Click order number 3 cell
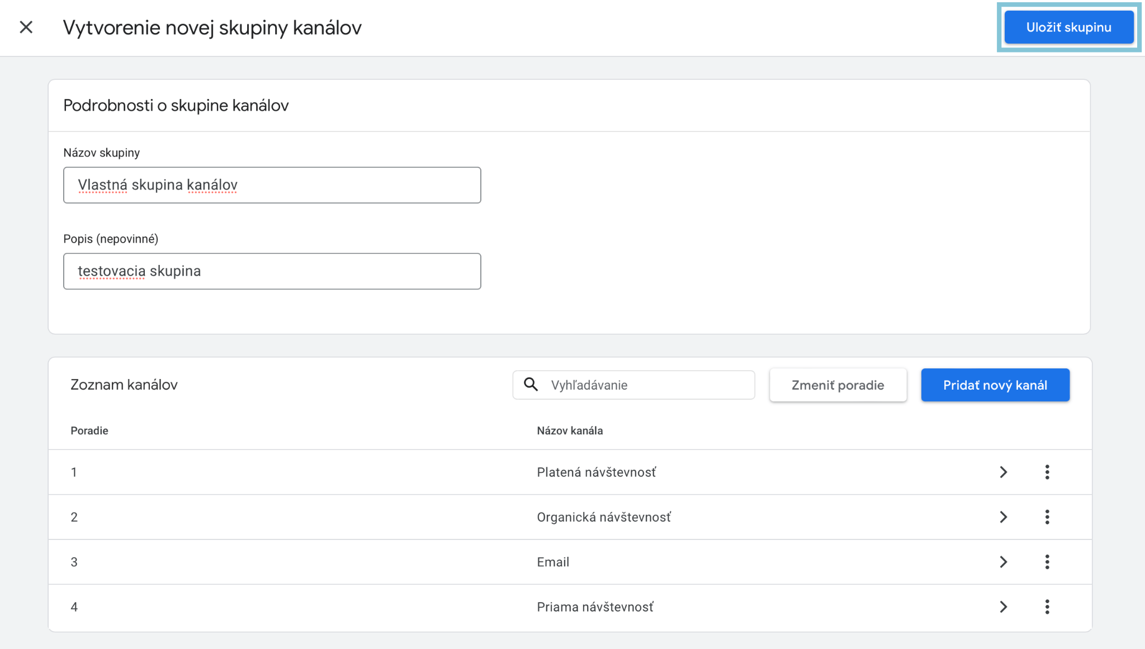 pyautogui.click(x=74, y=562)
